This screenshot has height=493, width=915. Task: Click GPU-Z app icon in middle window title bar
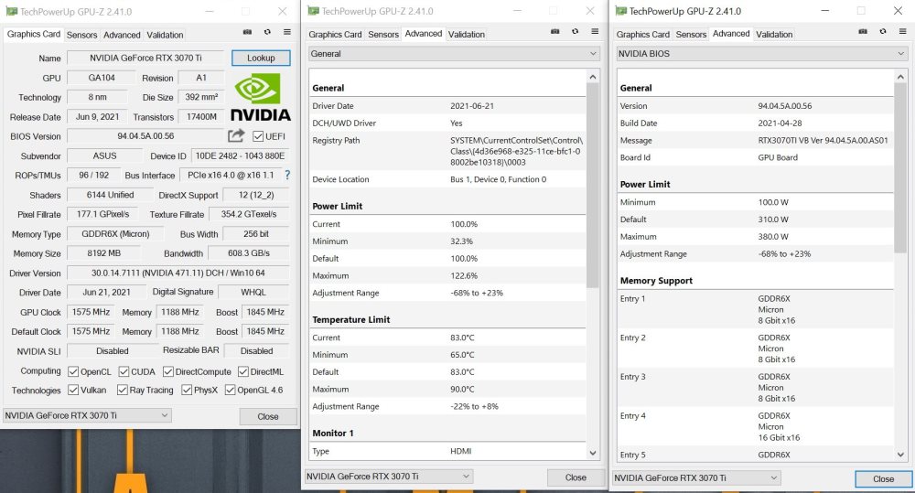tap(313, 10)
